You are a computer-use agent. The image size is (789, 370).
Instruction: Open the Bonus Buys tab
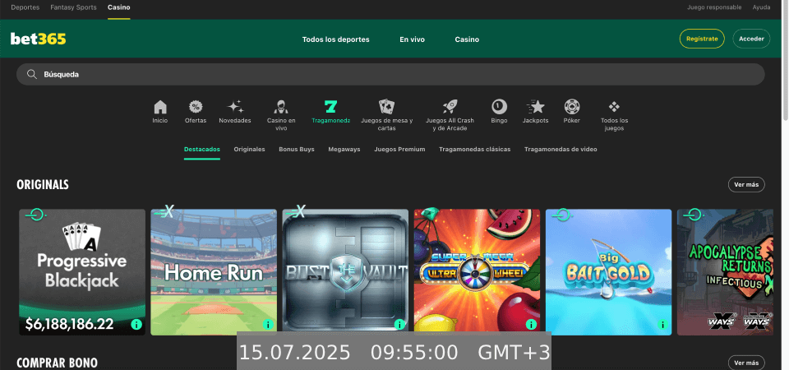[297, 150]
